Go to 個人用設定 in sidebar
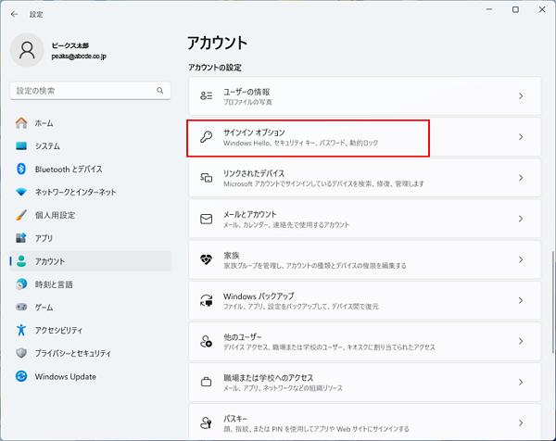Viewport: 556px width, 441px height. coord(55,215)
